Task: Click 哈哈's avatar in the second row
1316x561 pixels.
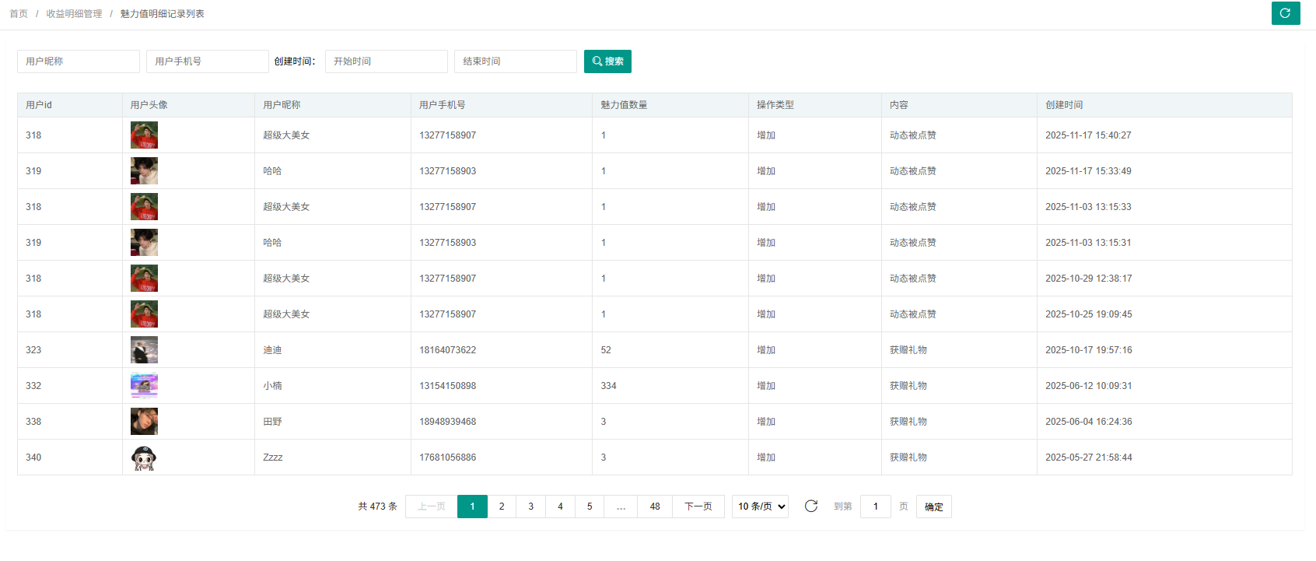Action: tap(144, 171)
